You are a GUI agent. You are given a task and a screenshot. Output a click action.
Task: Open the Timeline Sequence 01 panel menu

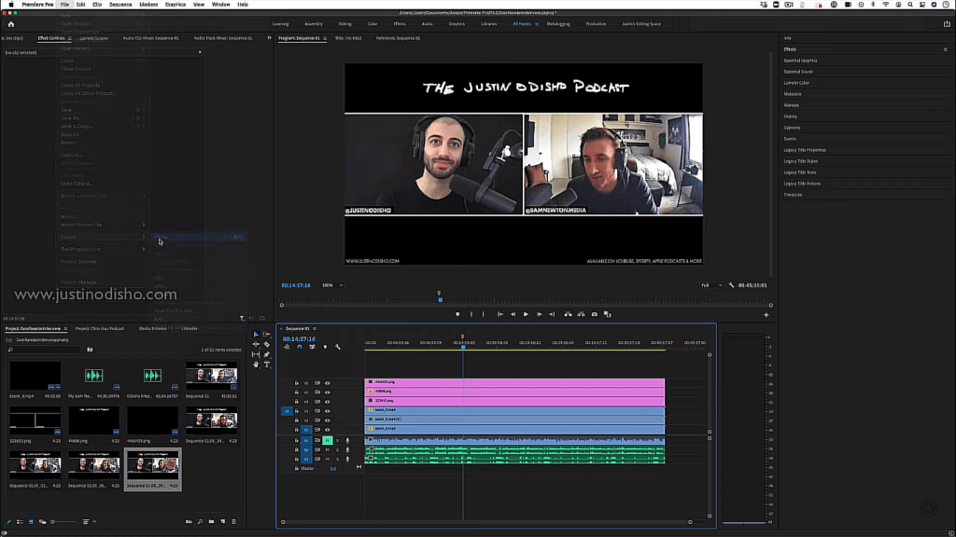[x=315, y=329]
